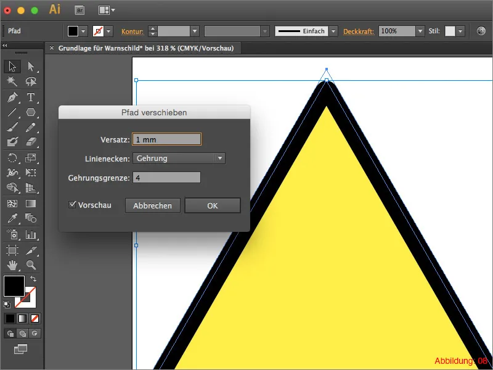Open the Deckkraft panel link
493x370 pixels.
[359, 31]
